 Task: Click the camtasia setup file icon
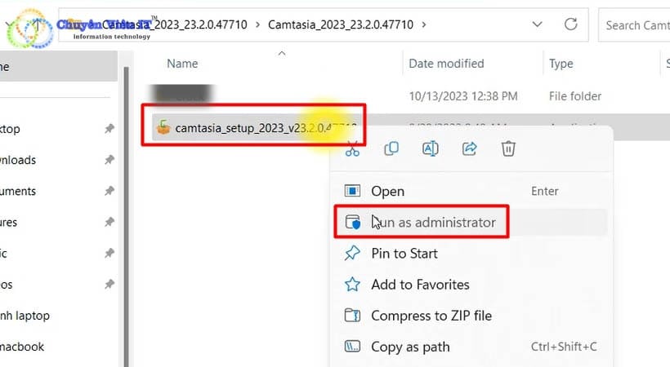(163, 127)
